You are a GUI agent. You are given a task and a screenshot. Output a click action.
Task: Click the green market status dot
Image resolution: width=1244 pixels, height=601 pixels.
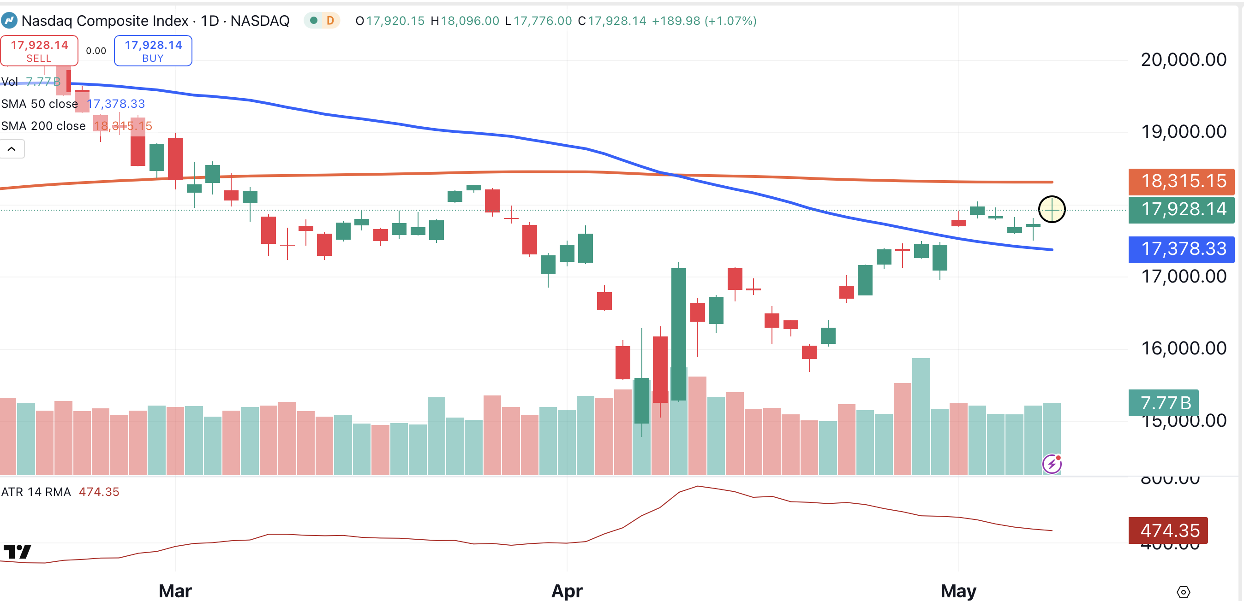point(313,21)
